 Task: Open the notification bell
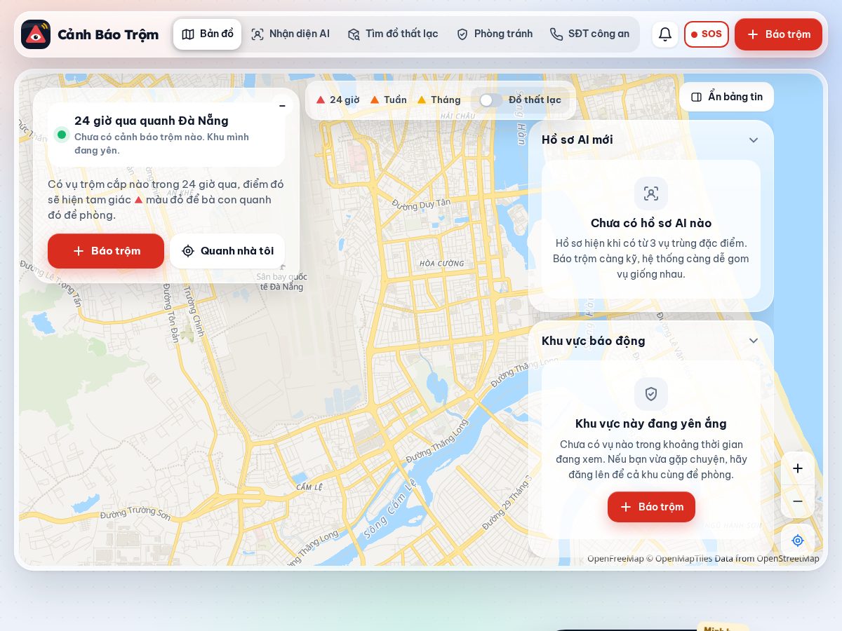pyautogui.click(x=665, y=34)
